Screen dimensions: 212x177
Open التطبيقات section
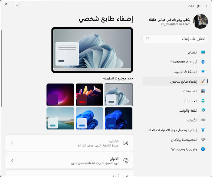[175, 91]
